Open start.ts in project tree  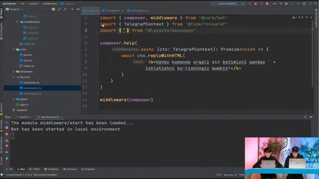point(30,38)
